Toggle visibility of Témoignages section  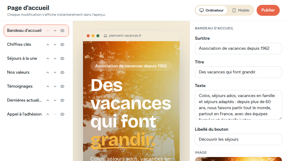tap(62, 86)
